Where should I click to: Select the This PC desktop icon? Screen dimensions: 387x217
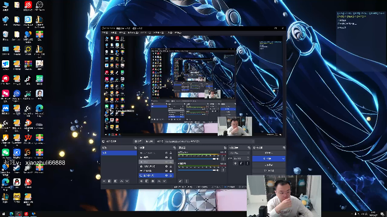click(x=5, y=5)
